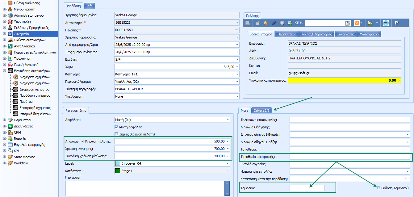Collapse the Ενοικιάσεις Αυτοκινήτων tree node
The height and width of the screenshot is (197, 414).
(4, 71)
